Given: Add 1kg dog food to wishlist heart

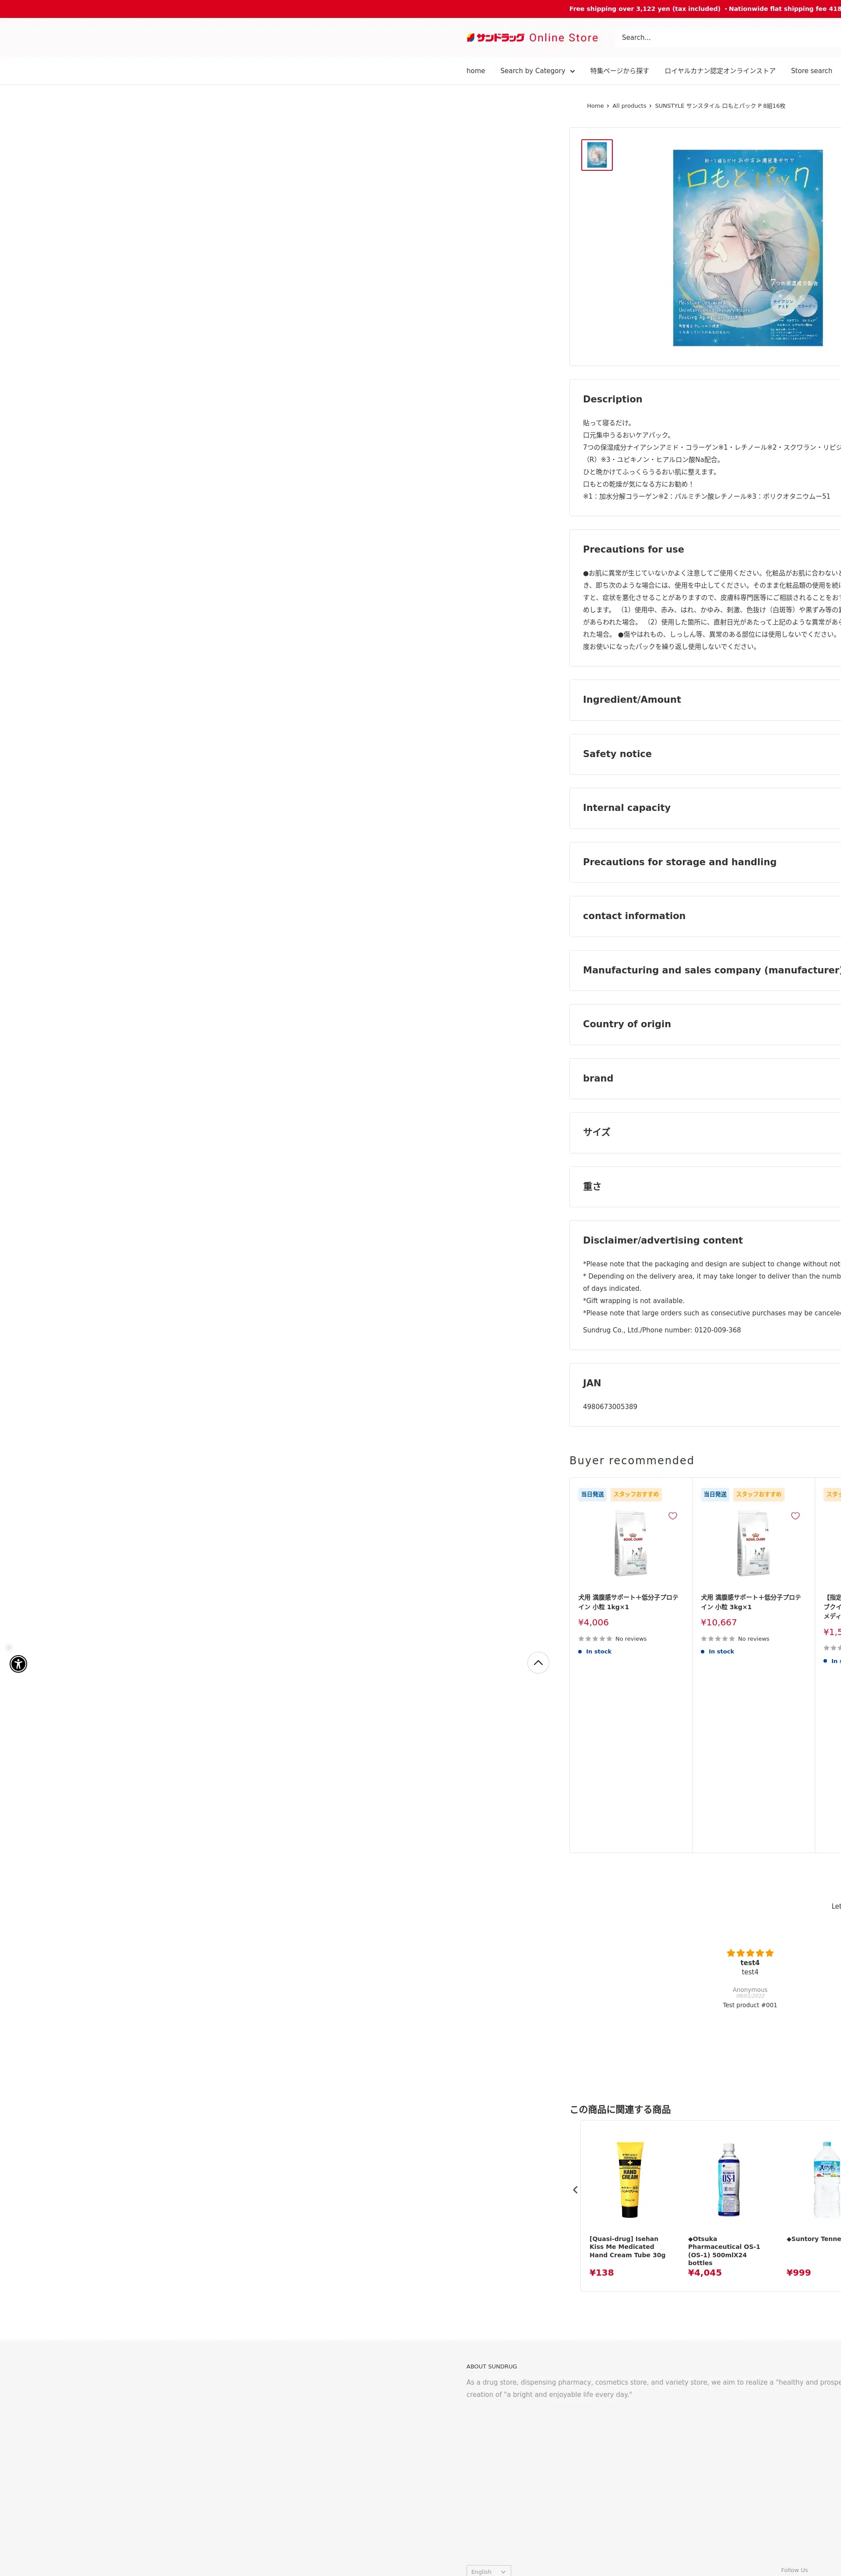Looking at the screenshot, I should [x=673, y=1516].
